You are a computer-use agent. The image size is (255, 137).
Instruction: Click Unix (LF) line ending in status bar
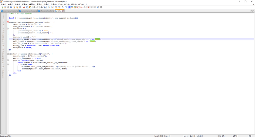coord(221,136)
